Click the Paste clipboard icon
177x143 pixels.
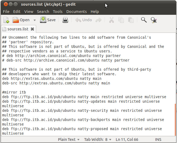[131, 20]
